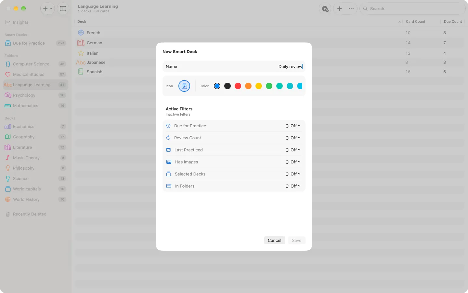Choose the black color swatch
The width and height of the screenshot is (468, 293).
227,86
